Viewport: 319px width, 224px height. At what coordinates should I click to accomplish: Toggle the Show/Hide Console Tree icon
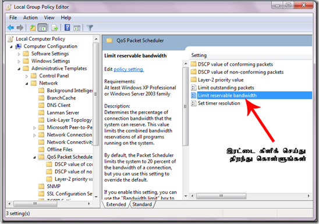(x=42, y=28)
